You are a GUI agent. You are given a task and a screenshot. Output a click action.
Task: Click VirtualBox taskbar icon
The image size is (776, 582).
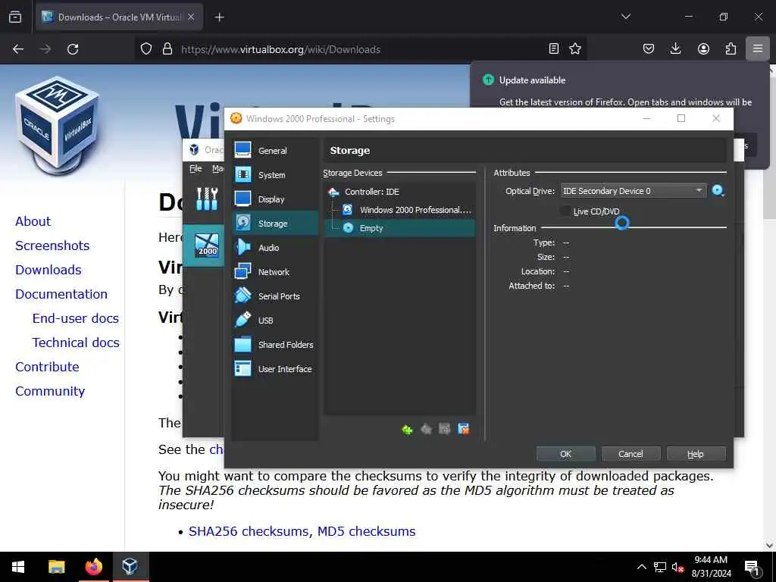(130, 567)
